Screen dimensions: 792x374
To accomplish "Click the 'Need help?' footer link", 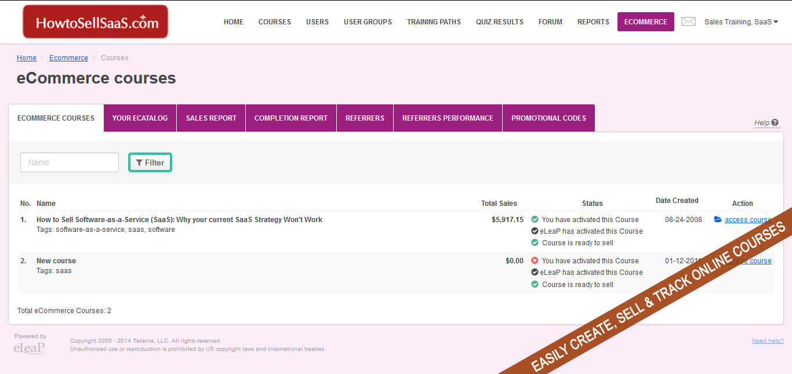I will [x=768, y=341].
